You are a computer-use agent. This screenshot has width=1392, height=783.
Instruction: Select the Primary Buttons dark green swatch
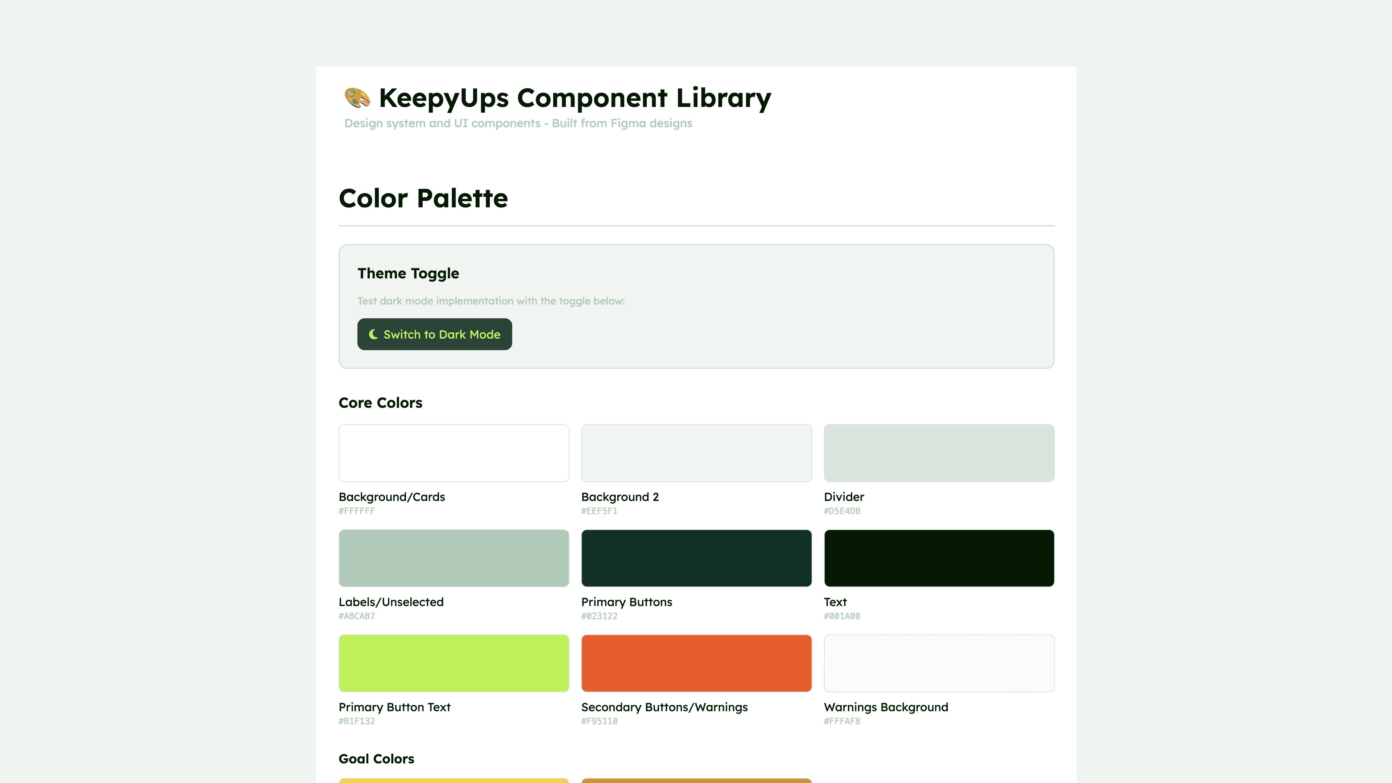click(x=696, y=558)
